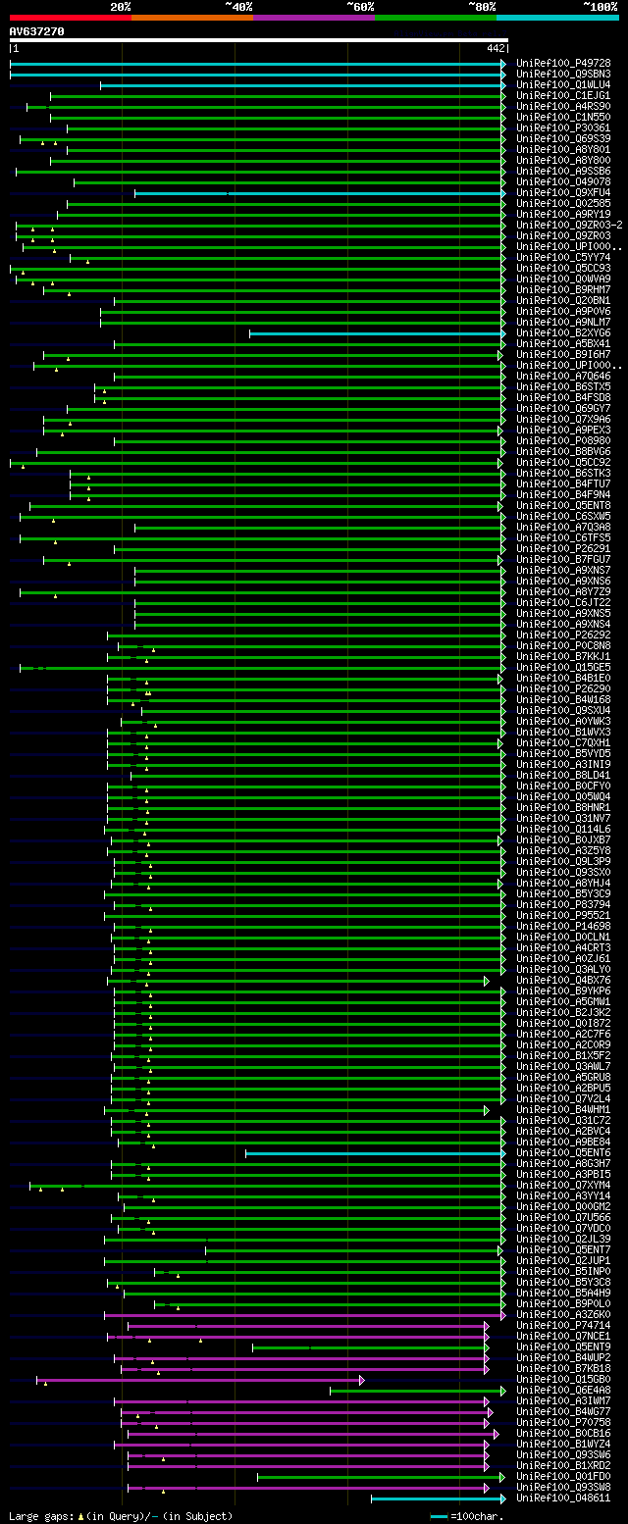Click label UniRef100_P26292
Image resolution: width=628 pixels, height=1524 pixels.
click(563, 635)
